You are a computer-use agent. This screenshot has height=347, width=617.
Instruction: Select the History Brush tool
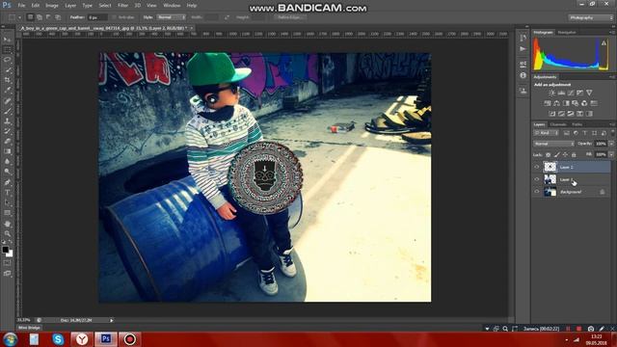(7, 131)
